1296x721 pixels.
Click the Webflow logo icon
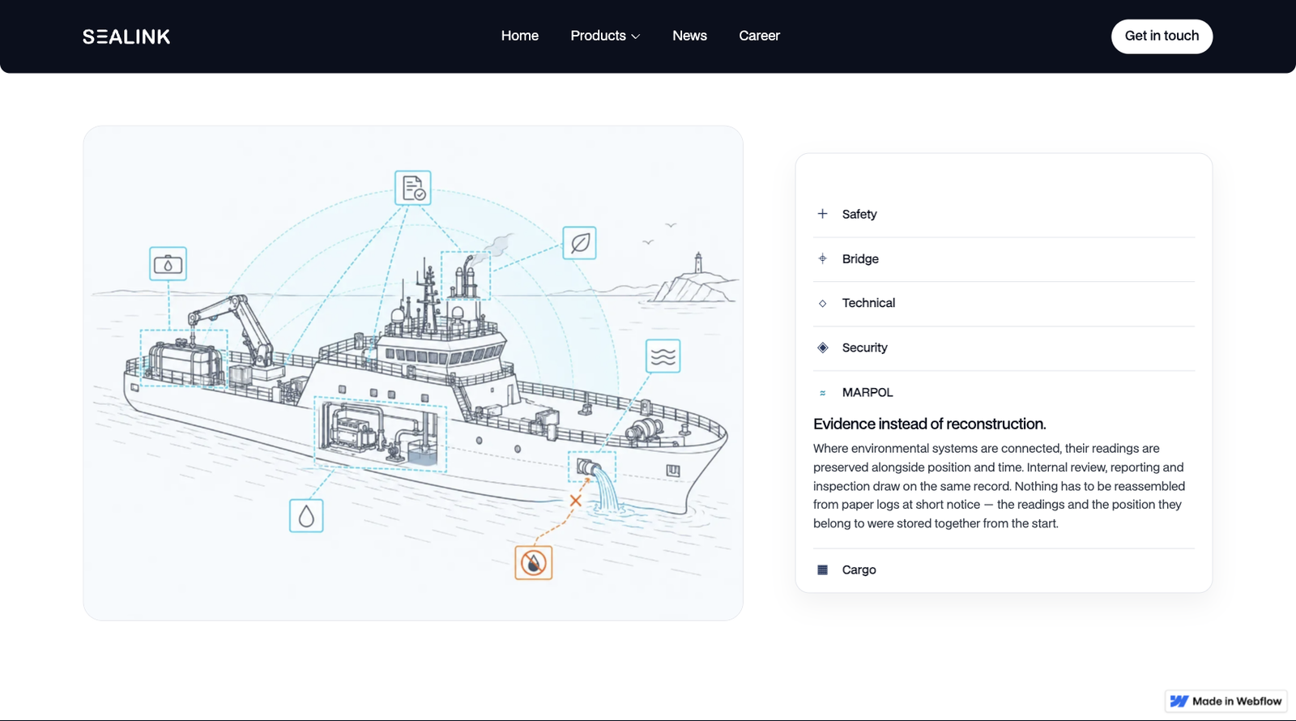click(1179, 702)
